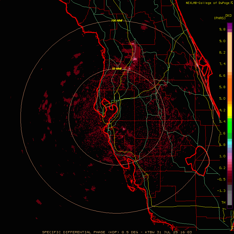Pick the bright green band of the color scale
Screen dimensions: 234x234
click(x=230, y=125)
